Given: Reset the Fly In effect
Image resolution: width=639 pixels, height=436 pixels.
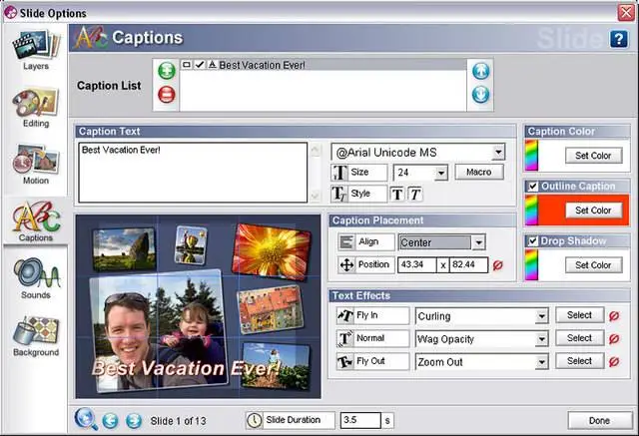Looking at the screenshot, I should click(614, 316).
